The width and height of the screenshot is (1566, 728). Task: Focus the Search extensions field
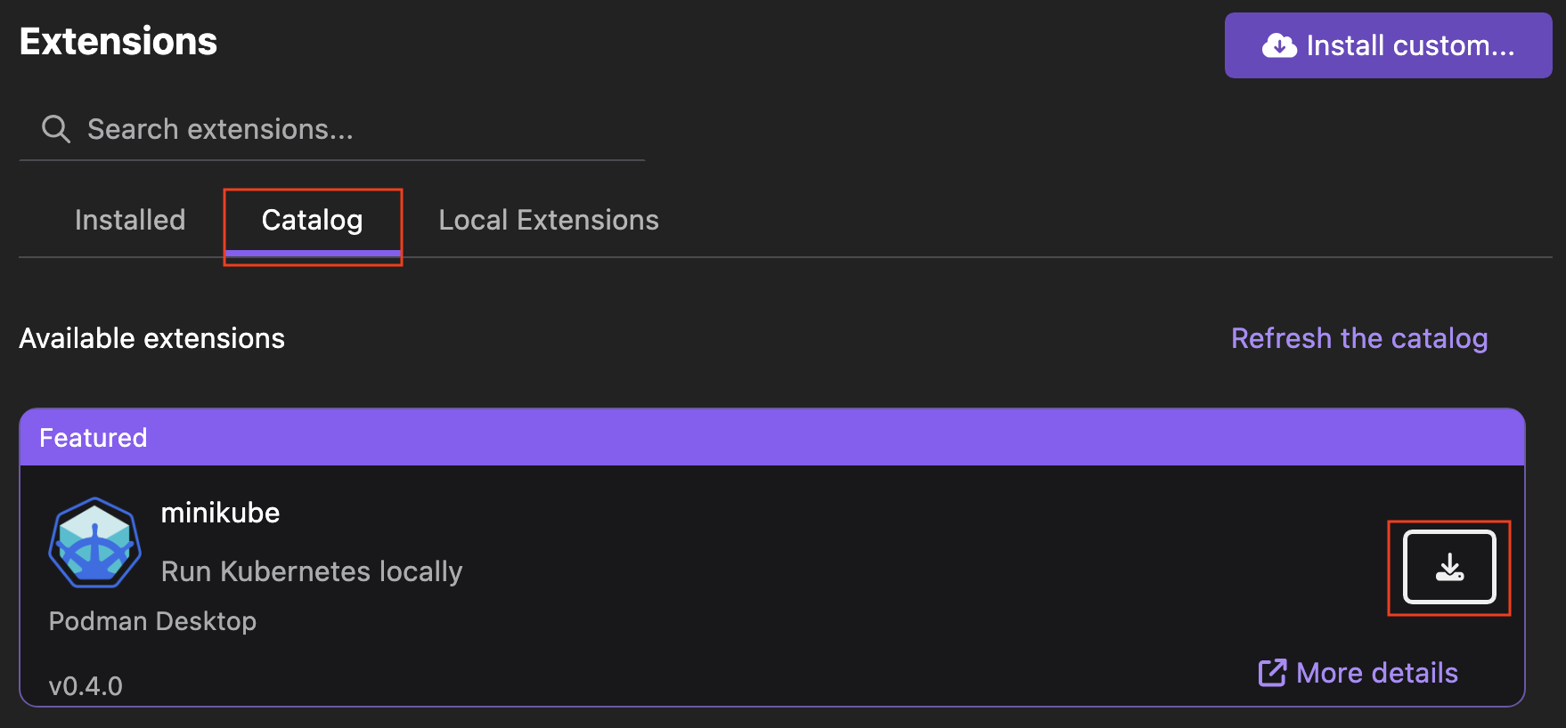tap(356, 129)
